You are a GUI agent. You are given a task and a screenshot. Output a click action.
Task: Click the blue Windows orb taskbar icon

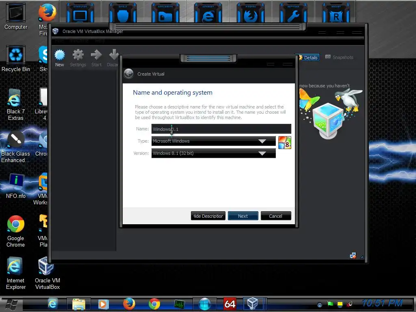tap(205, 304)
